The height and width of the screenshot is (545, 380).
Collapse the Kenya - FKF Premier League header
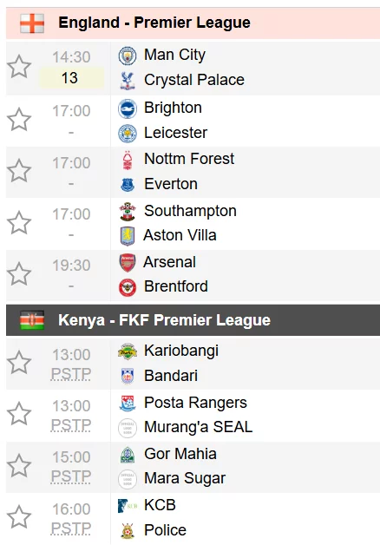point(193,320)
